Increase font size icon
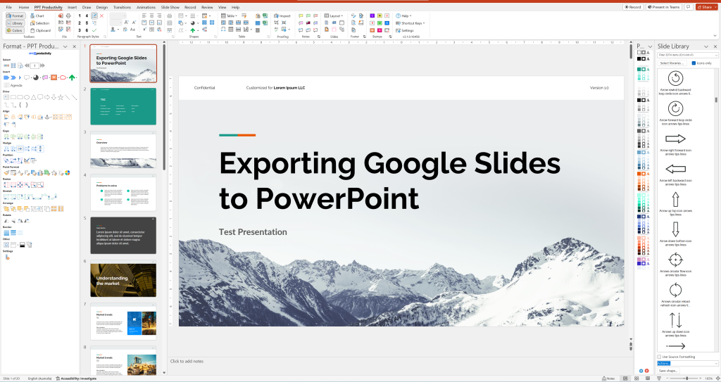This screenshot has height=382, width=721. coord(126,23)
